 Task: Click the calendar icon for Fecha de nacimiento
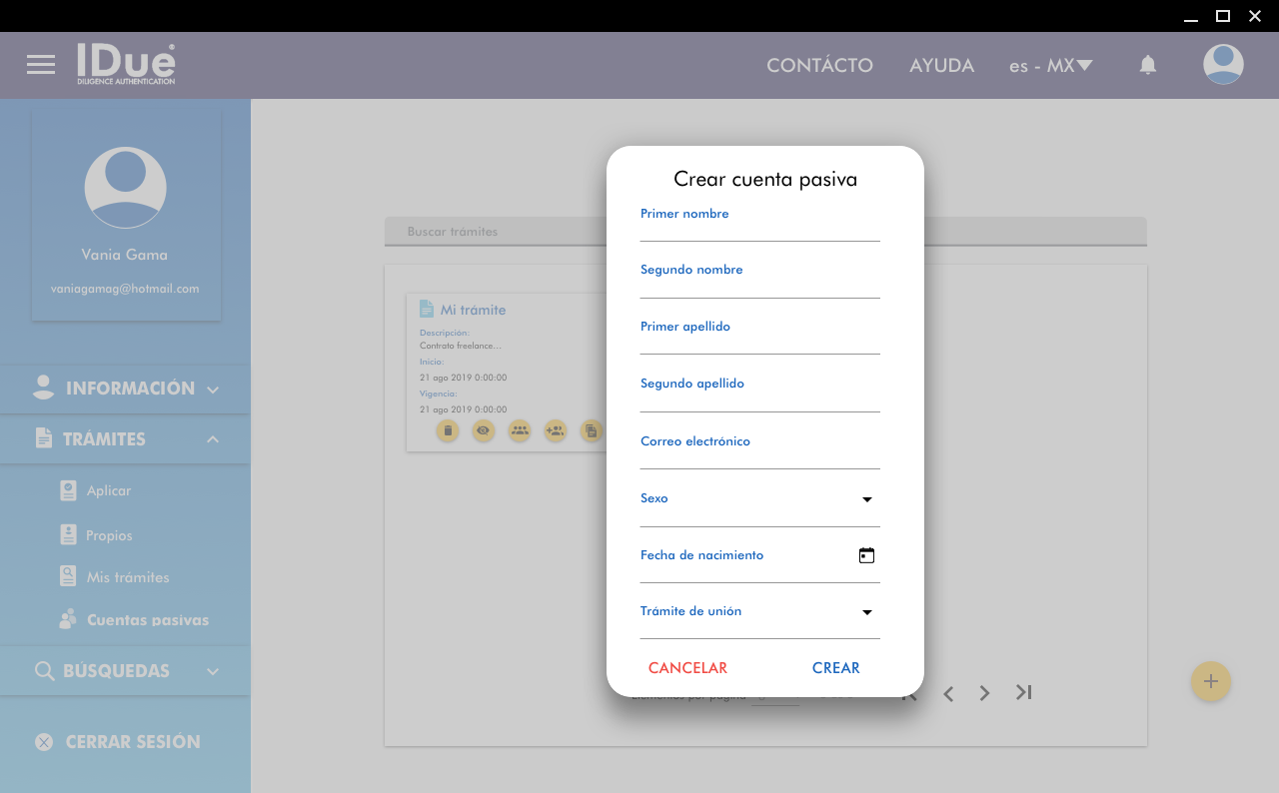point(866,555)
